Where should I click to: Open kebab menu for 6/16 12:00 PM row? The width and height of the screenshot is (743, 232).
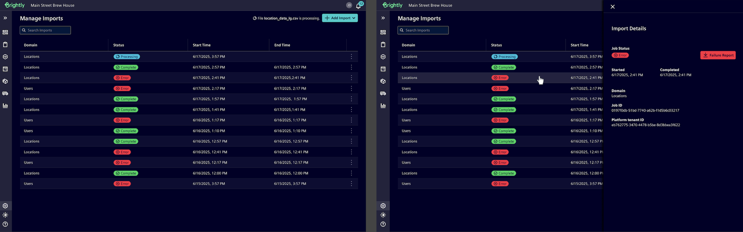click(x=351, y=173)
